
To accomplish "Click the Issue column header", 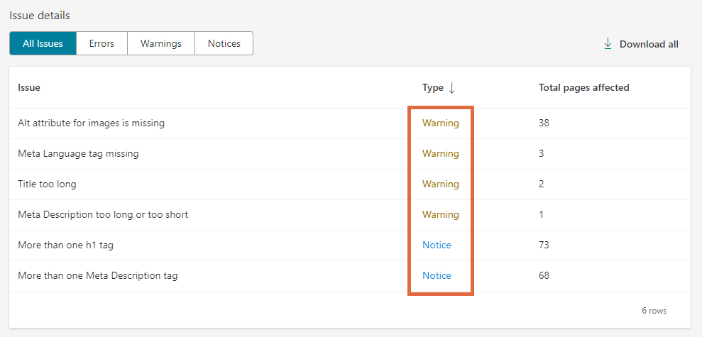I will pyautogui.click(x=29, y=87).
